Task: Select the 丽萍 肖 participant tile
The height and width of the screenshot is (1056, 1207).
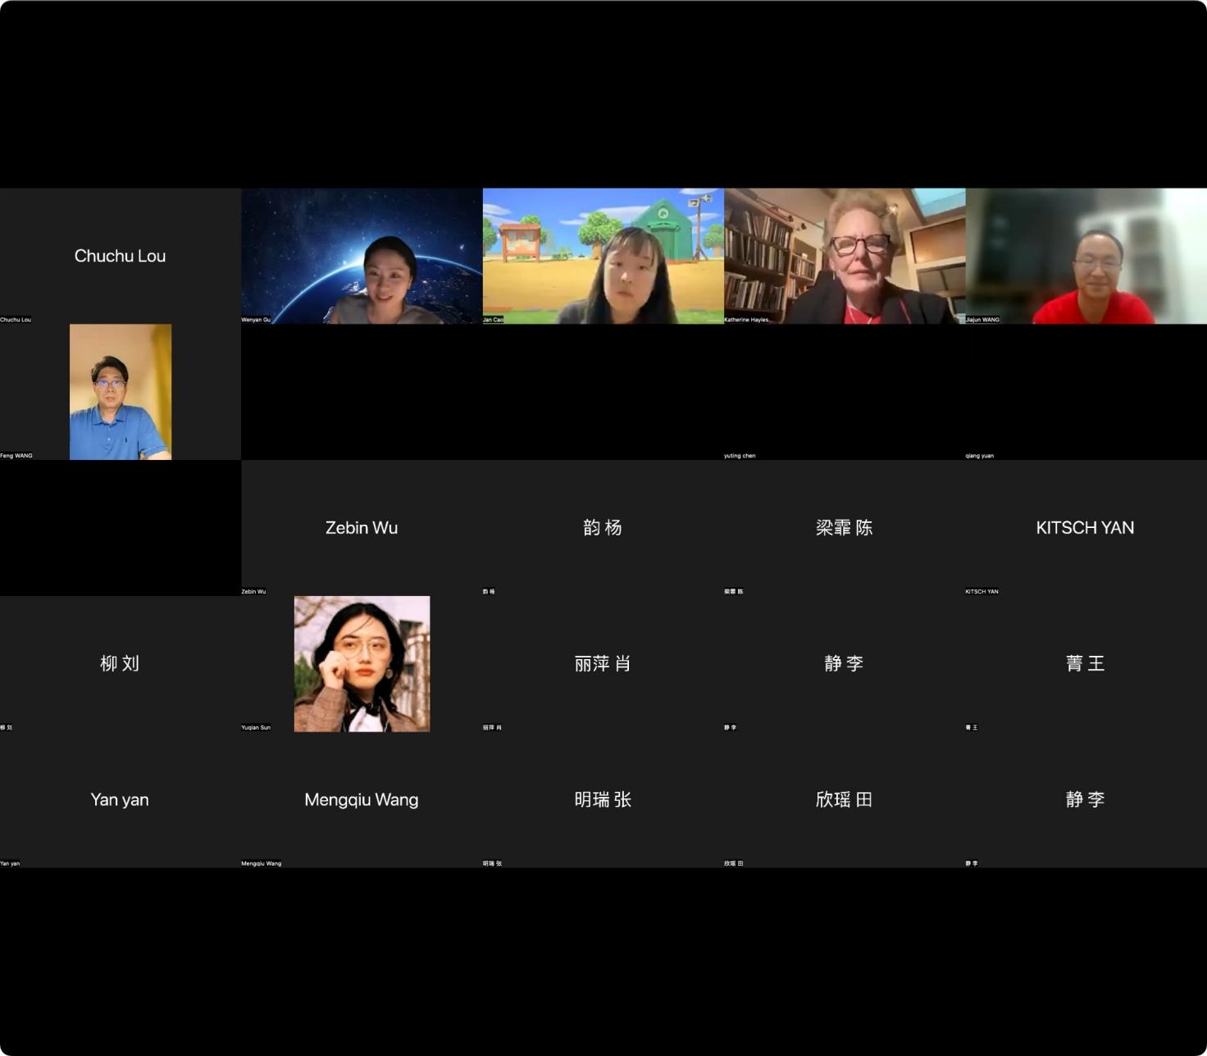Action: pyautogui.click(x=603, y=663)
